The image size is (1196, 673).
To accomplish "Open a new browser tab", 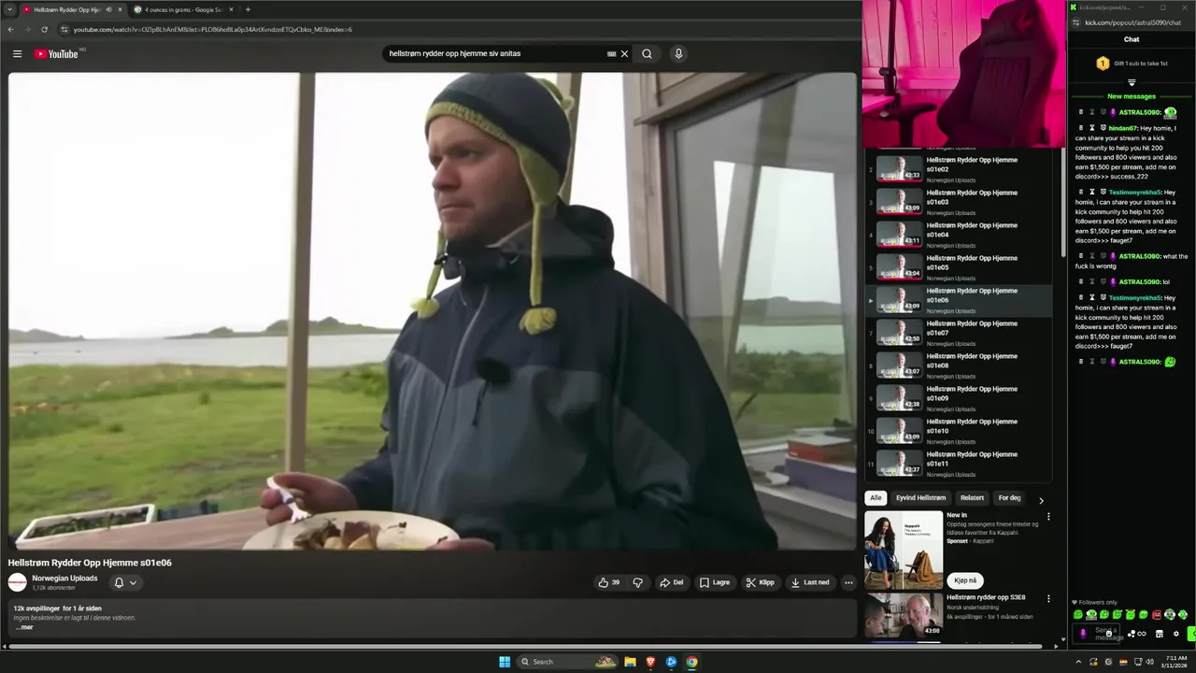I will tap(248, 9).
